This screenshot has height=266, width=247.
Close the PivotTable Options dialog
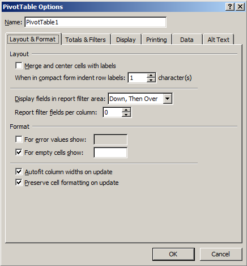[240, 7]
